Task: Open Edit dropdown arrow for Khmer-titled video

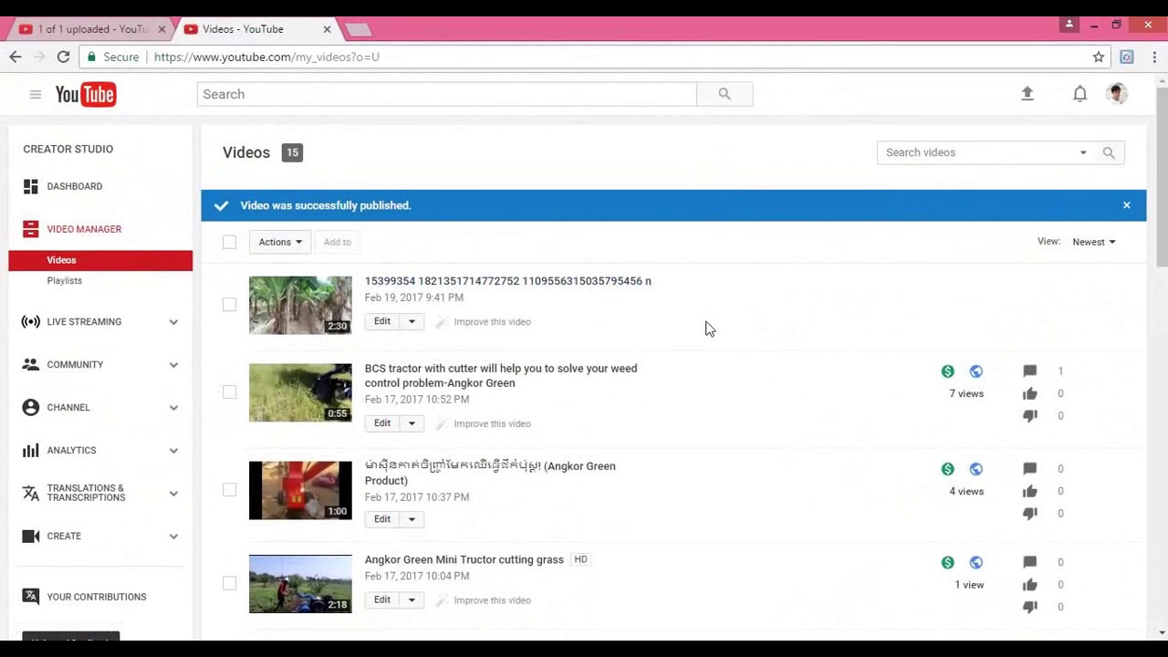Action: click(412, 519)
